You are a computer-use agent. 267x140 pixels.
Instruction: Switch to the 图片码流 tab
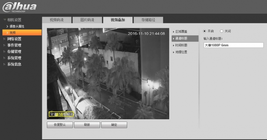coord(87,20)
